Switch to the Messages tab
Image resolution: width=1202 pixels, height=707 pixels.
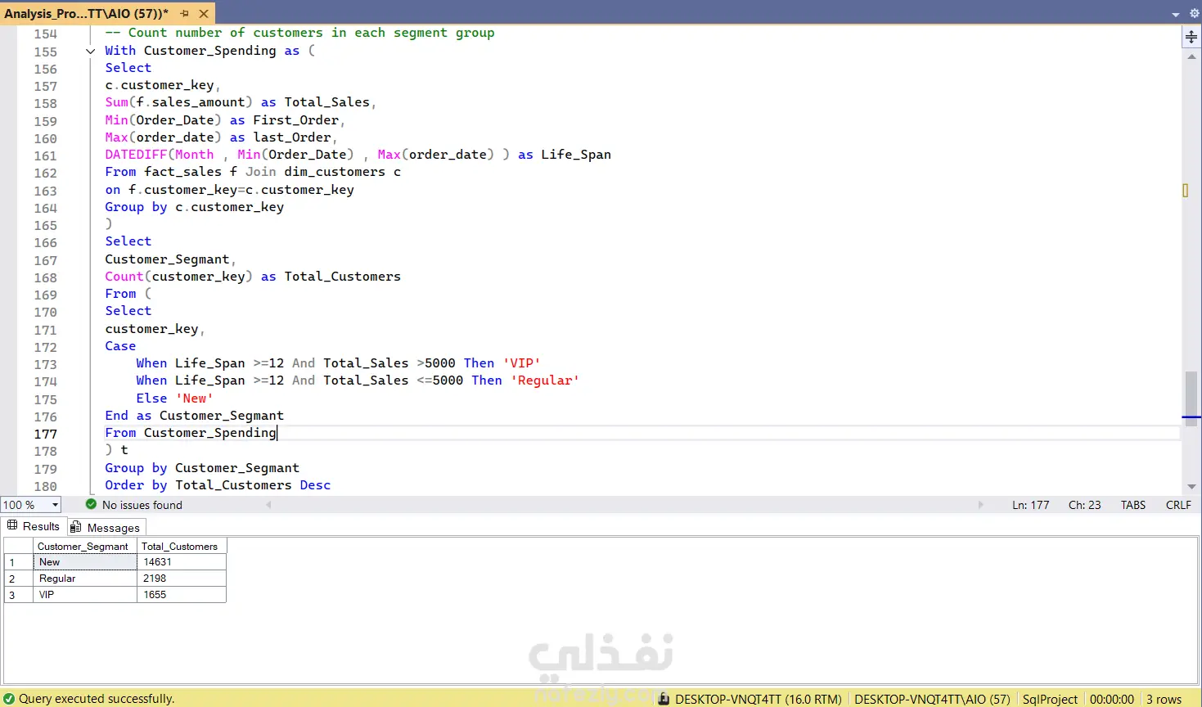tap(106, 528)
